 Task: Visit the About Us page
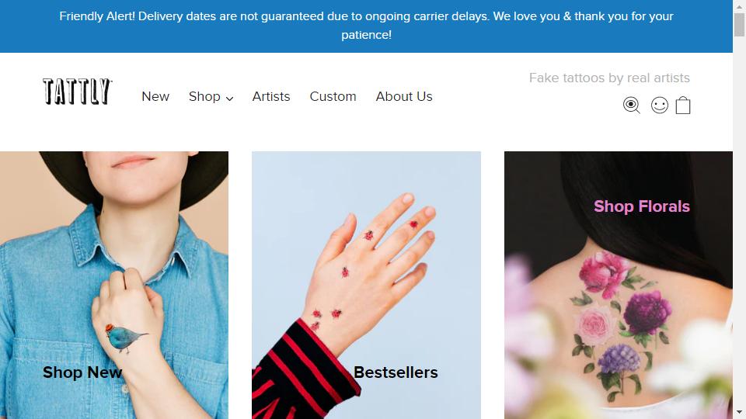click(x=404, y=96)
